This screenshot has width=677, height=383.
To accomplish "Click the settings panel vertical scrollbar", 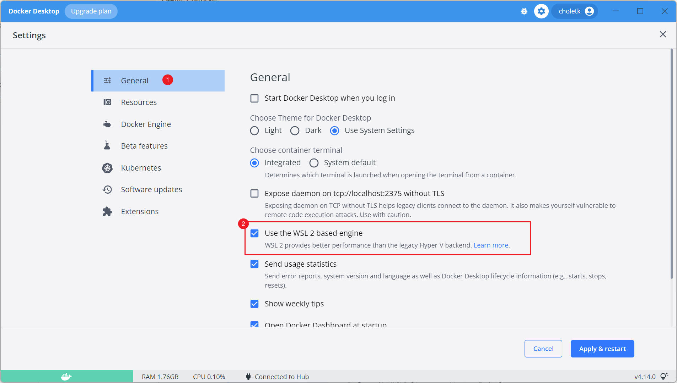I will 671,163.
